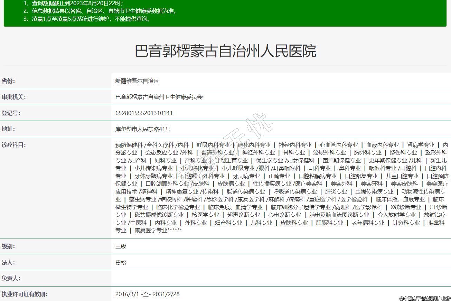
Task: Click the 执业许可证有效期 field label
Action: tap(25, 294)
